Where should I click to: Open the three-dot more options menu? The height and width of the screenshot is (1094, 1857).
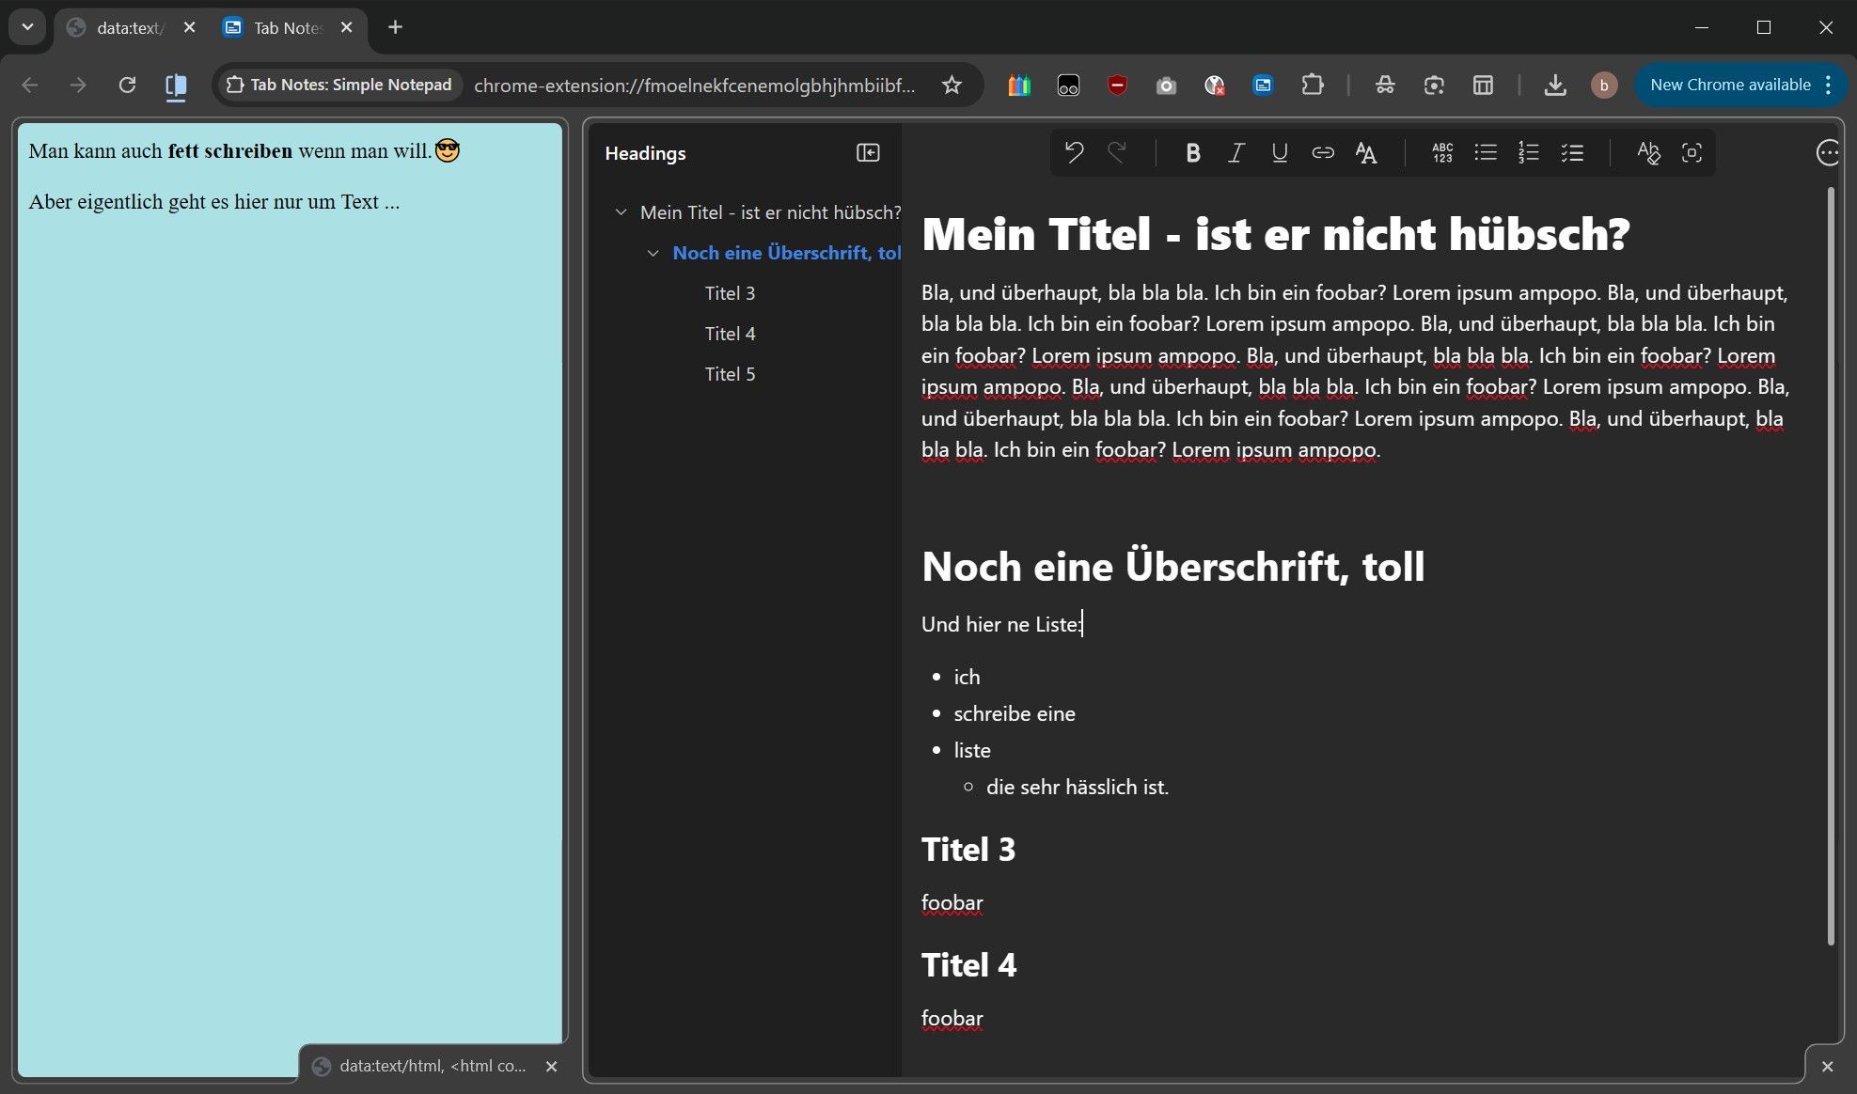[1827, 152]
